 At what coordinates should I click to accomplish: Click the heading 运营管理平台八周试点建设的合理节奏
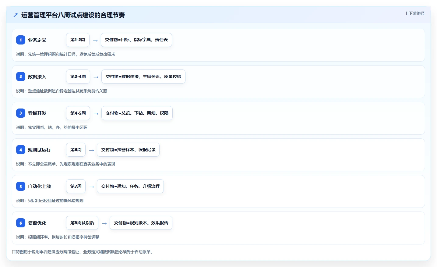pyautogui.click(x=73, y=15)
